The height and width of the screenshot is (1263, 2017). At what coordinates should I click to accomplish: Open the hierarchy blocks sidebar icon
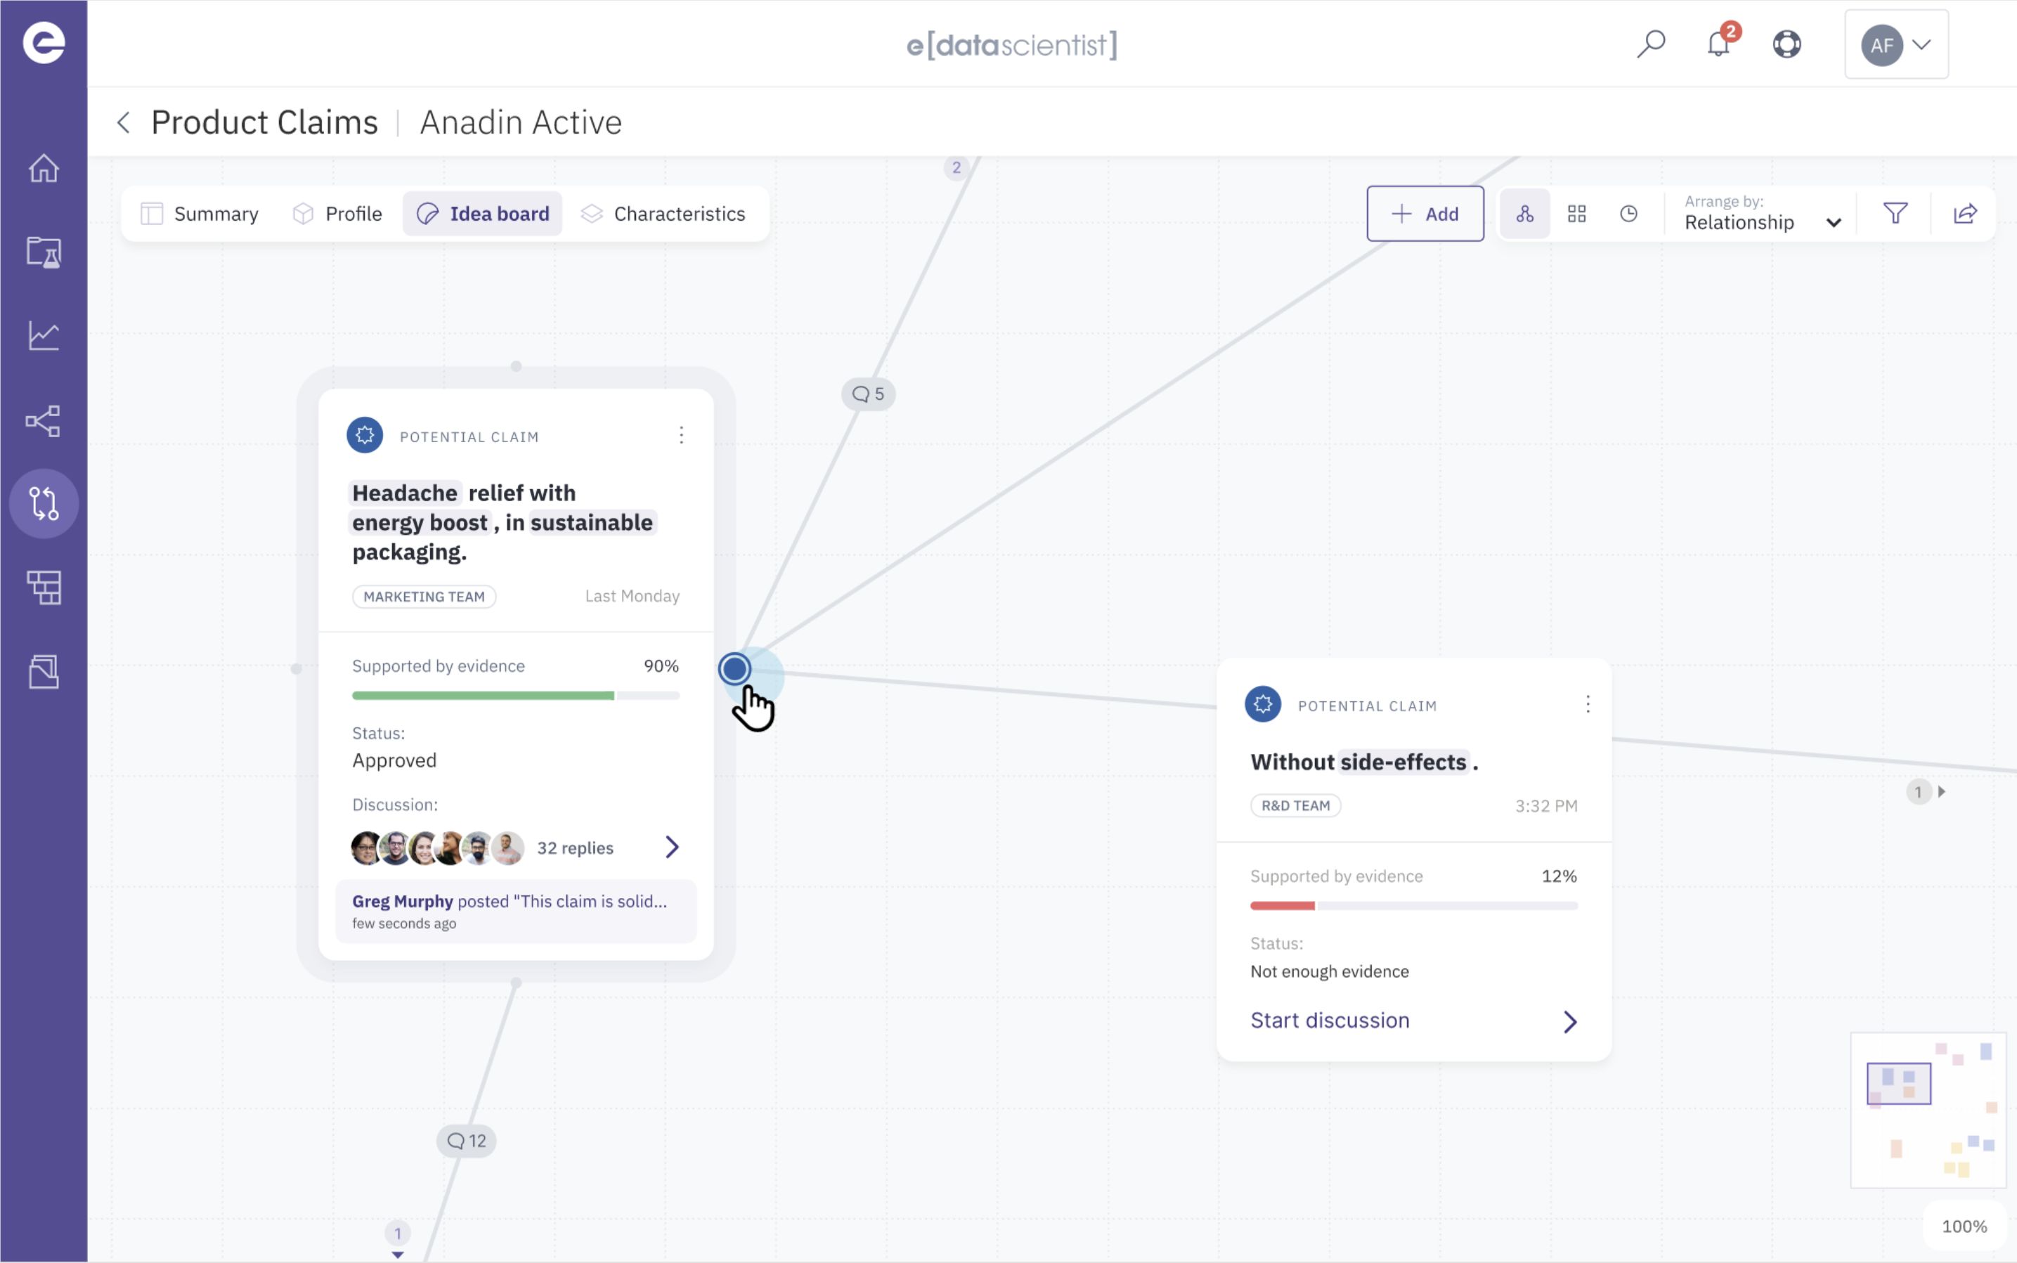[x=44, y=588]
